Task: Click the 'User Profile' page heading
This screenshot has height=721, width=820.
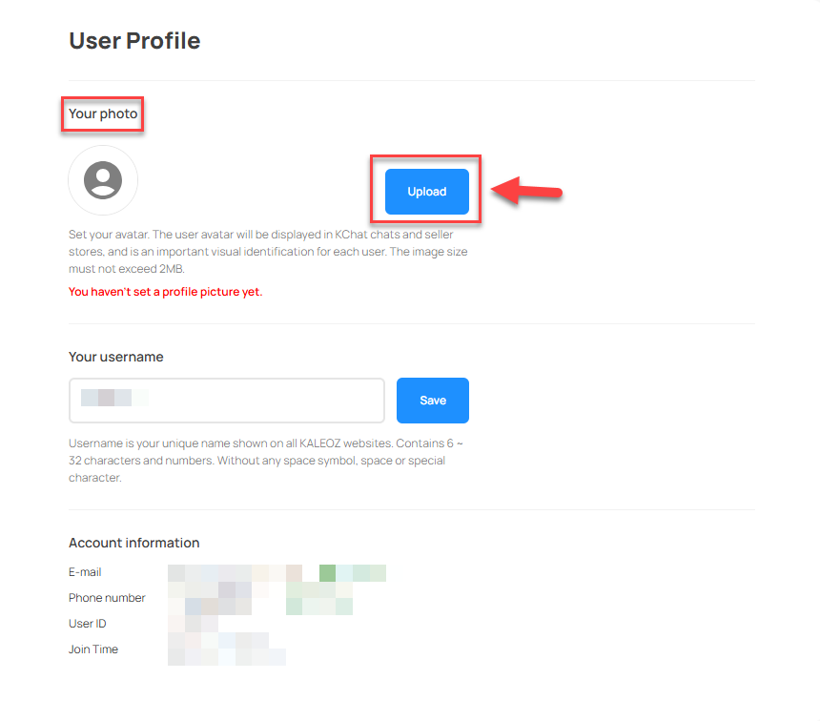Action: click(135, 41)
